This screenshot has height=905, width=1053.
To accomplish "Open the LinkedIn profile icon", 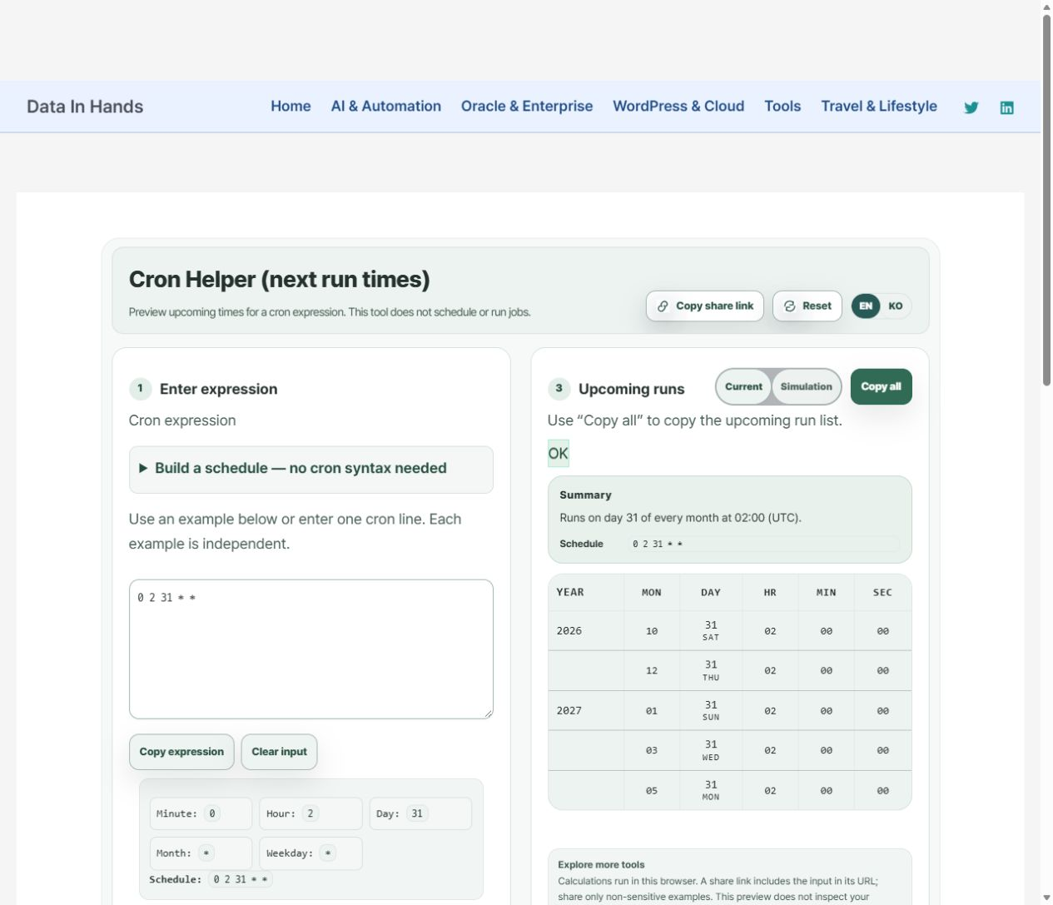I will coord(1006,107).
